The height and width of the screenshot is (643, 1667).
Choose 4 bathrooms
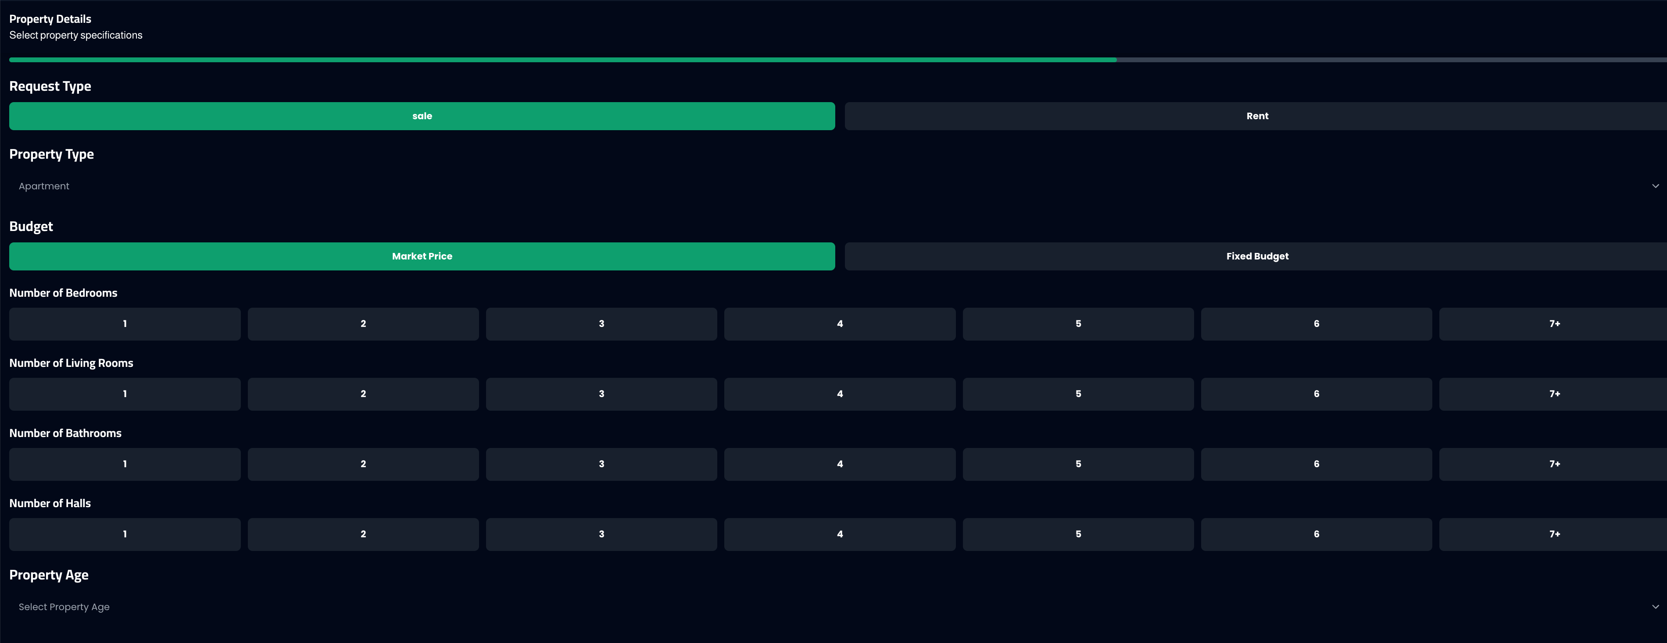click(x=839, y=464)
